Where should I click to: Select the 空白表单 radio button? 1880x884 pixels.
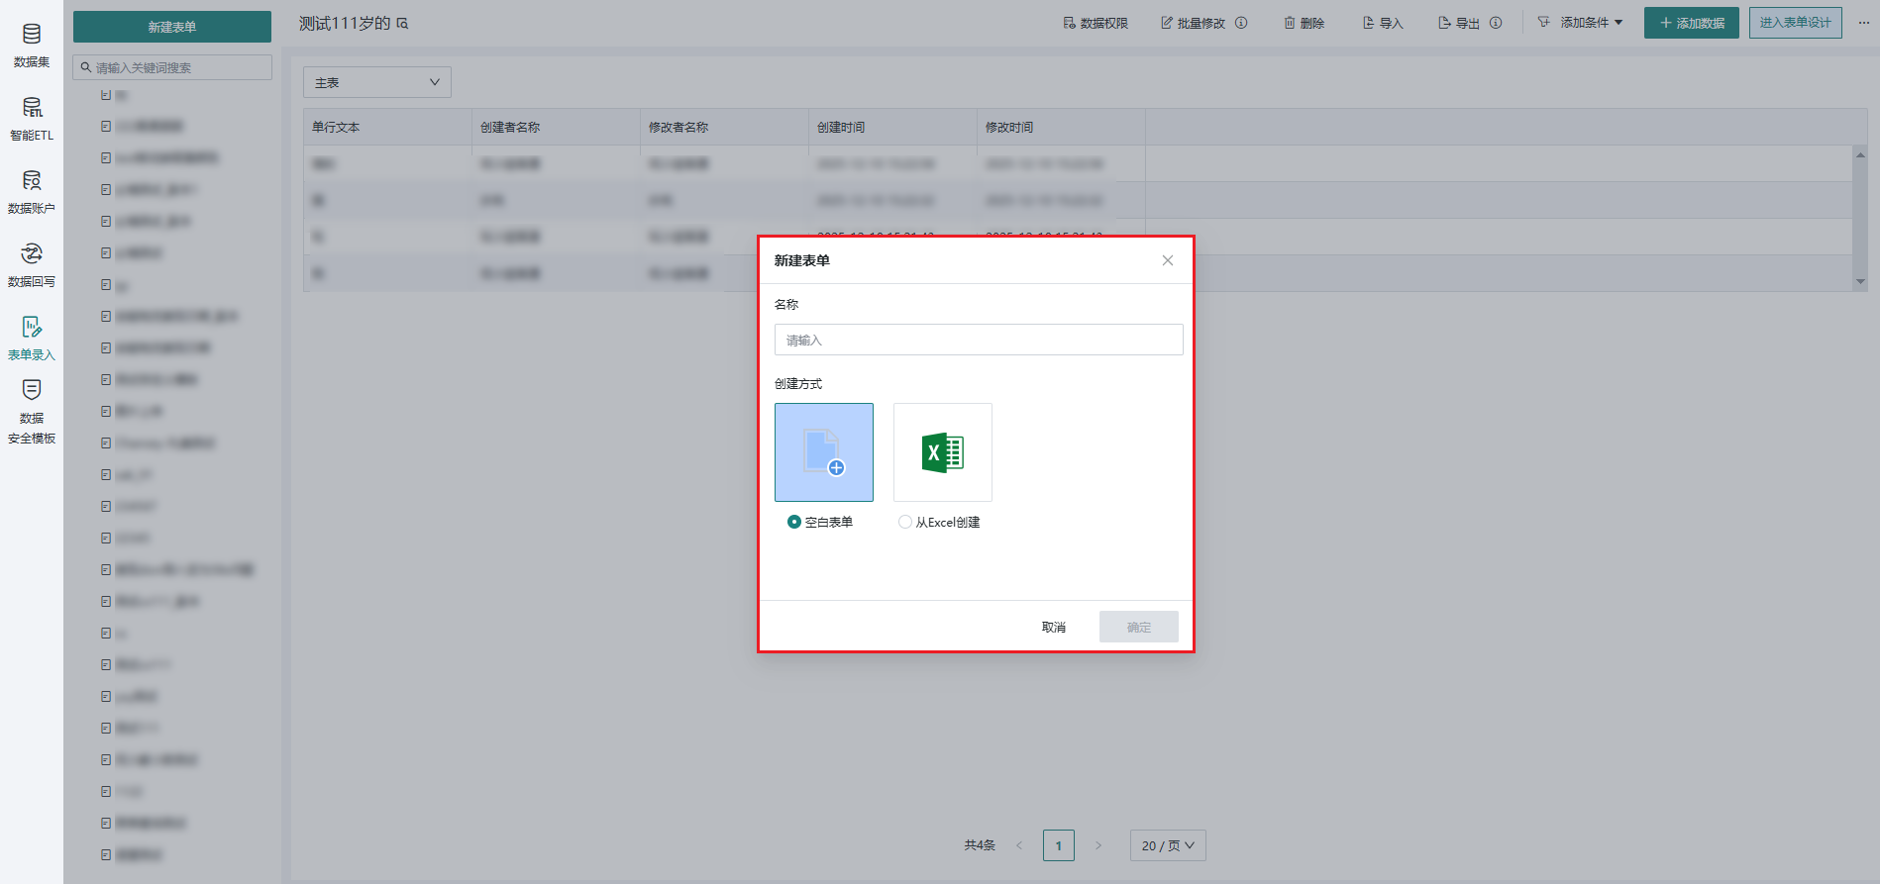(x=793, y=522)
